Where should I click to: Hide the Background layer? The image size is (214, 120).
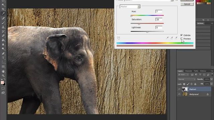179,94
